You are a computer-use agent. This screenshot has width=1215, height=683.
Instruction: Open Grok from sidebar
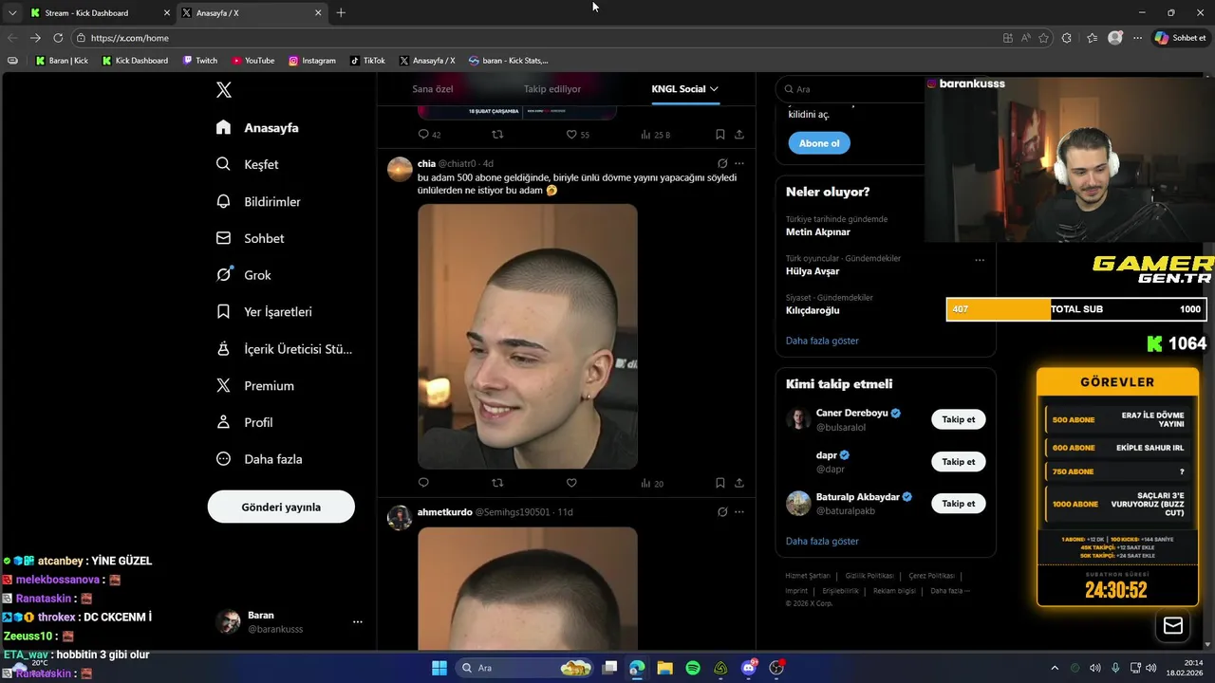tap(243, 275)
